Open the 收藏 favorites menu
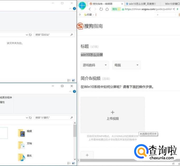 pos(89,15)
